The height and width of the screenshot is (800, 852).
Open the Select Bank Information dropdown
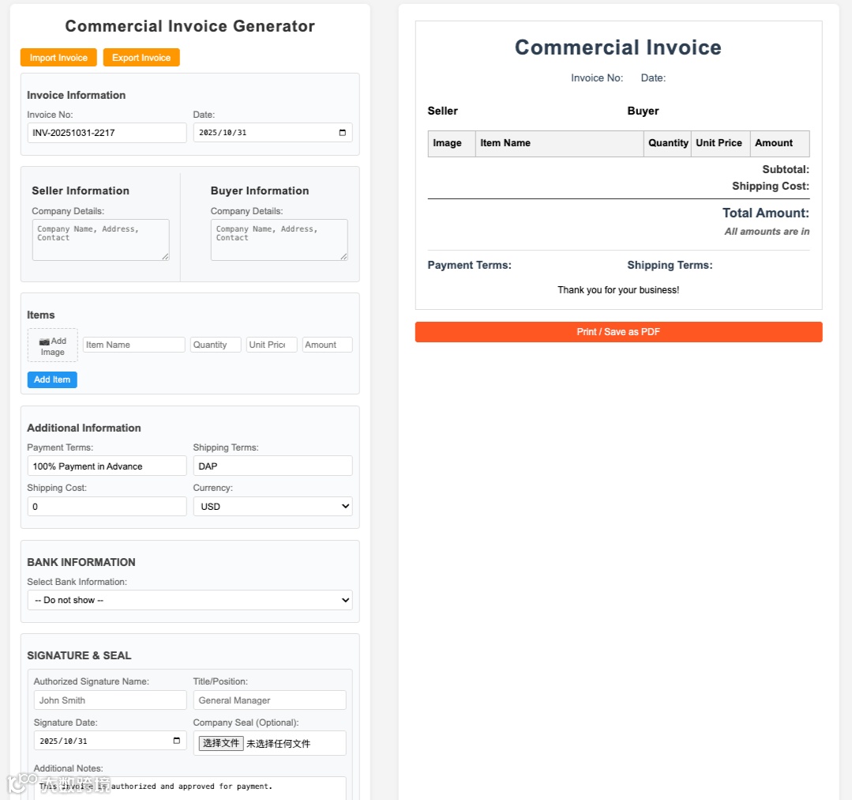tap(190, 600)
